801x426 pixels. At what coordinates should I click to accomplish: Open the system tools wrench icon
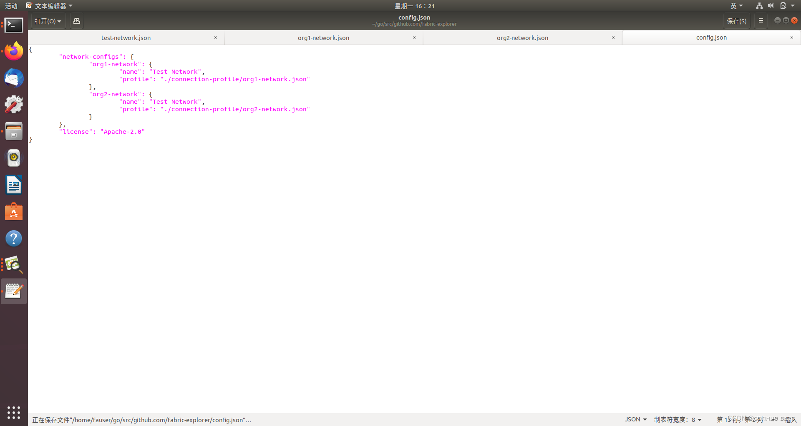[14, 105]
